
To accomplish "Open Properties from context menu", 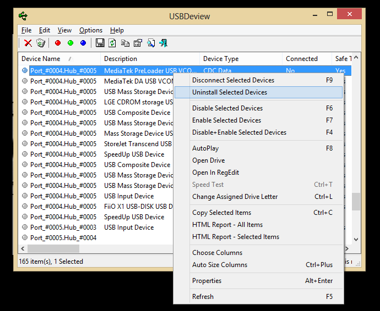I will [258, 281].
